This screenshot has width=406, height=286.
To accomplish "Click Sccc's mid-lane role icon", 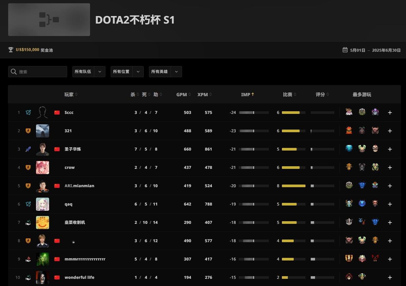I will 28,112.
